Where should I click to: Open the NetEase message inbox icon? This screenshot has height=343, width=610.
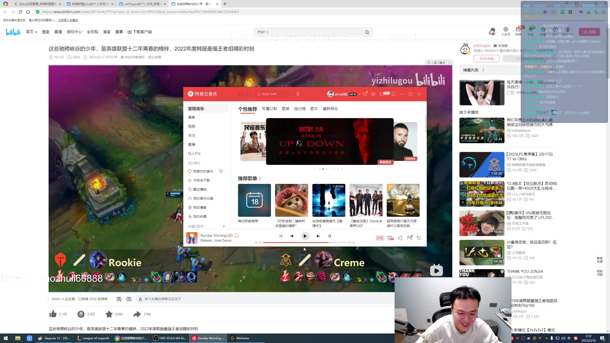tap(382, 94)
